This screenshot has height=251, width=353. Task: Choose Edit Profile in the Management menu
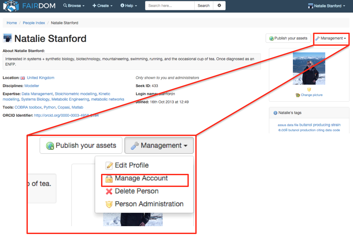132,165
